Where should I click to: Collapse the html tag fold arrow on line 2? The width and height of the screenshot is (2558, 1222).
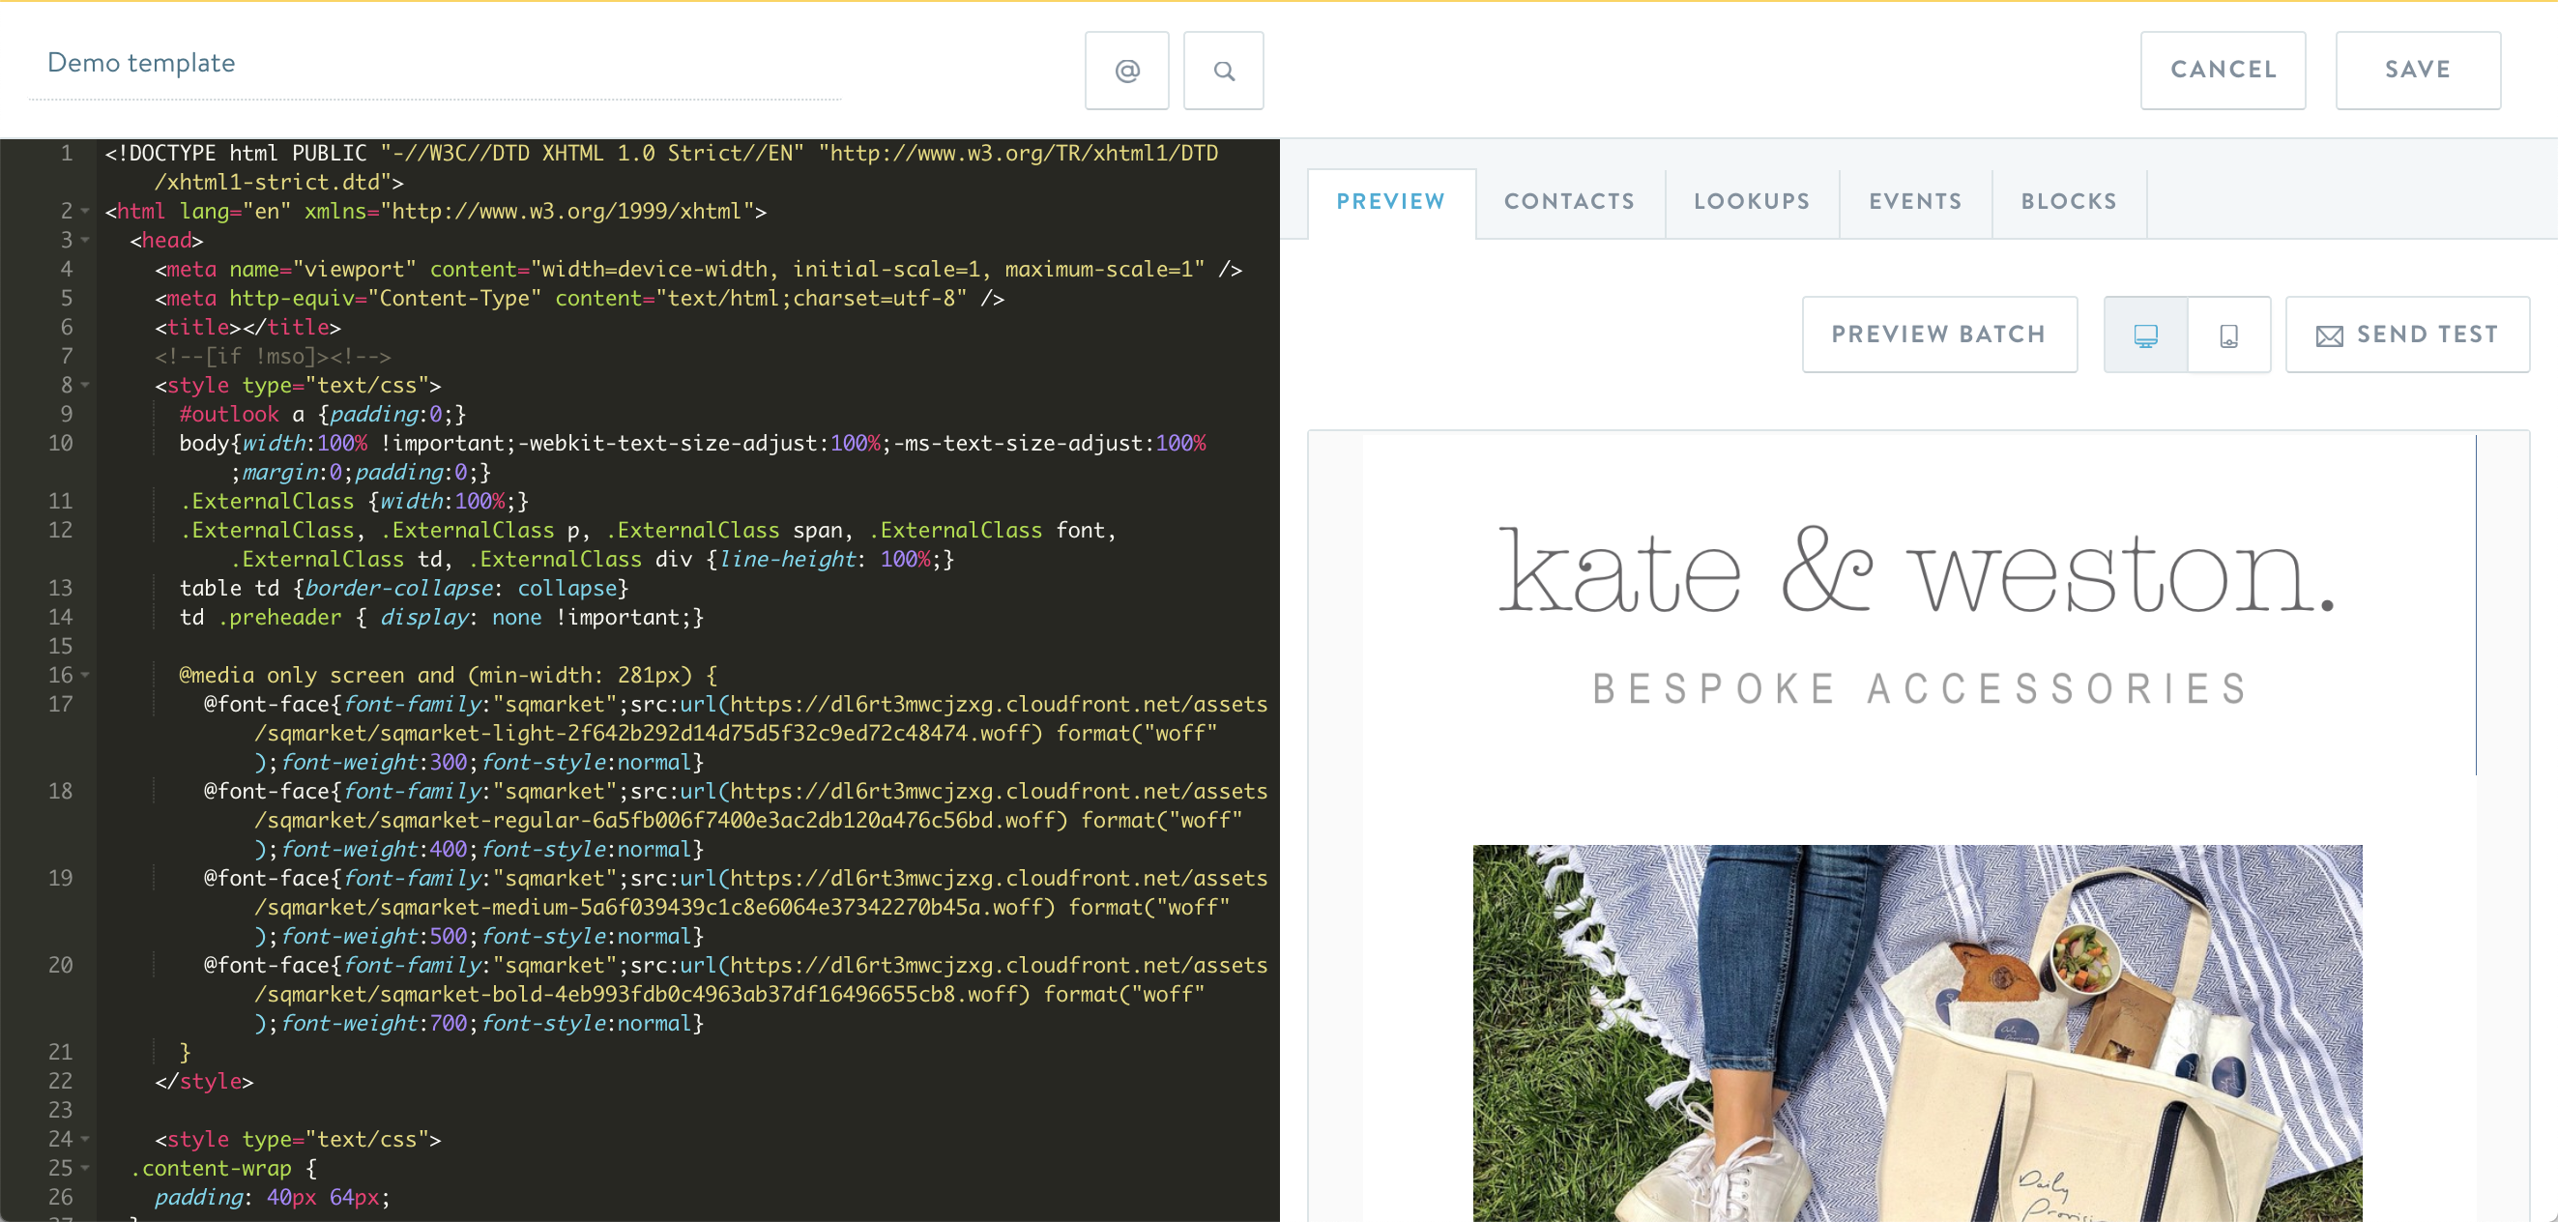(85, 212)
